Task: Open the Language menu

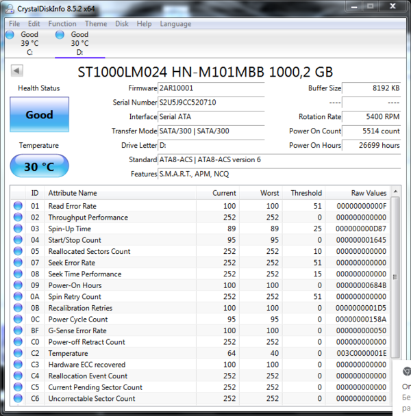Action: (175, 23)
